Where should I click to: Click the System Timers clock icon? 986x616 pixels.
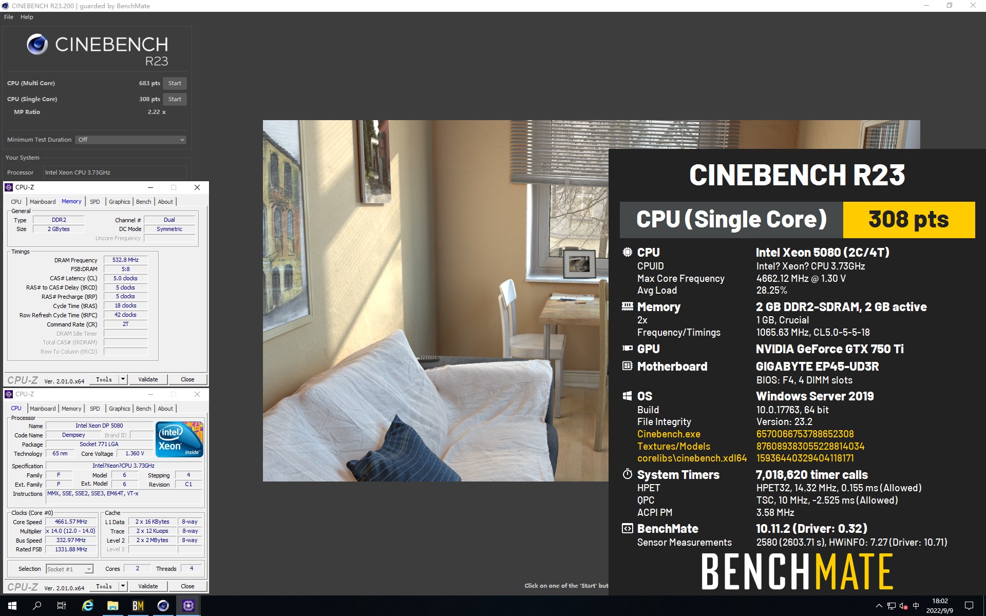(627, 474)
